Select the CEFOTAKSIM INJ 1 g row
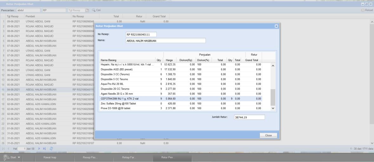Image resolution: width=374 pixels, height=162 pixels. tap(181, 98)
